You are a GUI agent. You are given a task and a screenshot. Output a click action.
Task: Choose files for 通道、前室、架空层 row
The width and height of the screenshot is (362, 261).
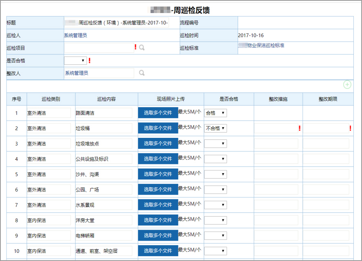tap(158, 251)
